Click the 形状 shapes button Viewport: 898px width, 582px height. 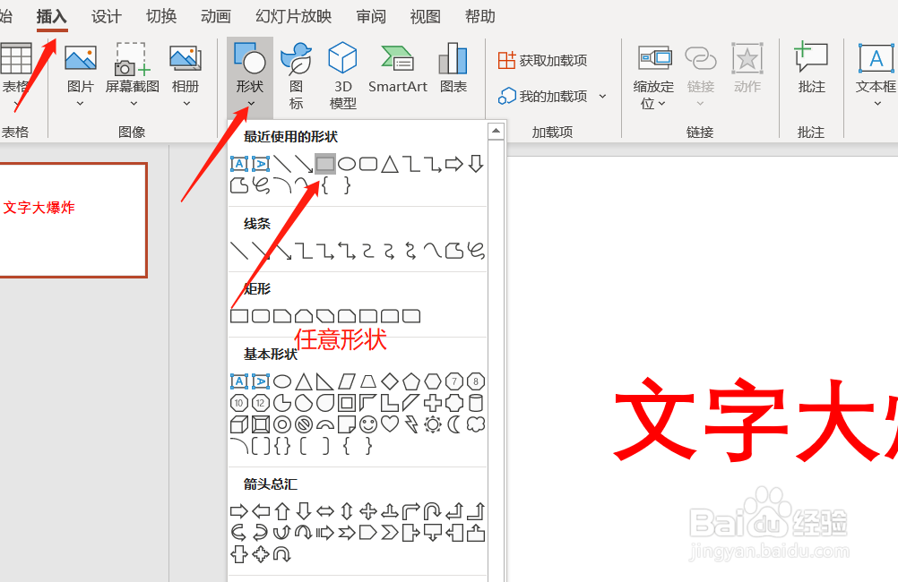[250, 77]
